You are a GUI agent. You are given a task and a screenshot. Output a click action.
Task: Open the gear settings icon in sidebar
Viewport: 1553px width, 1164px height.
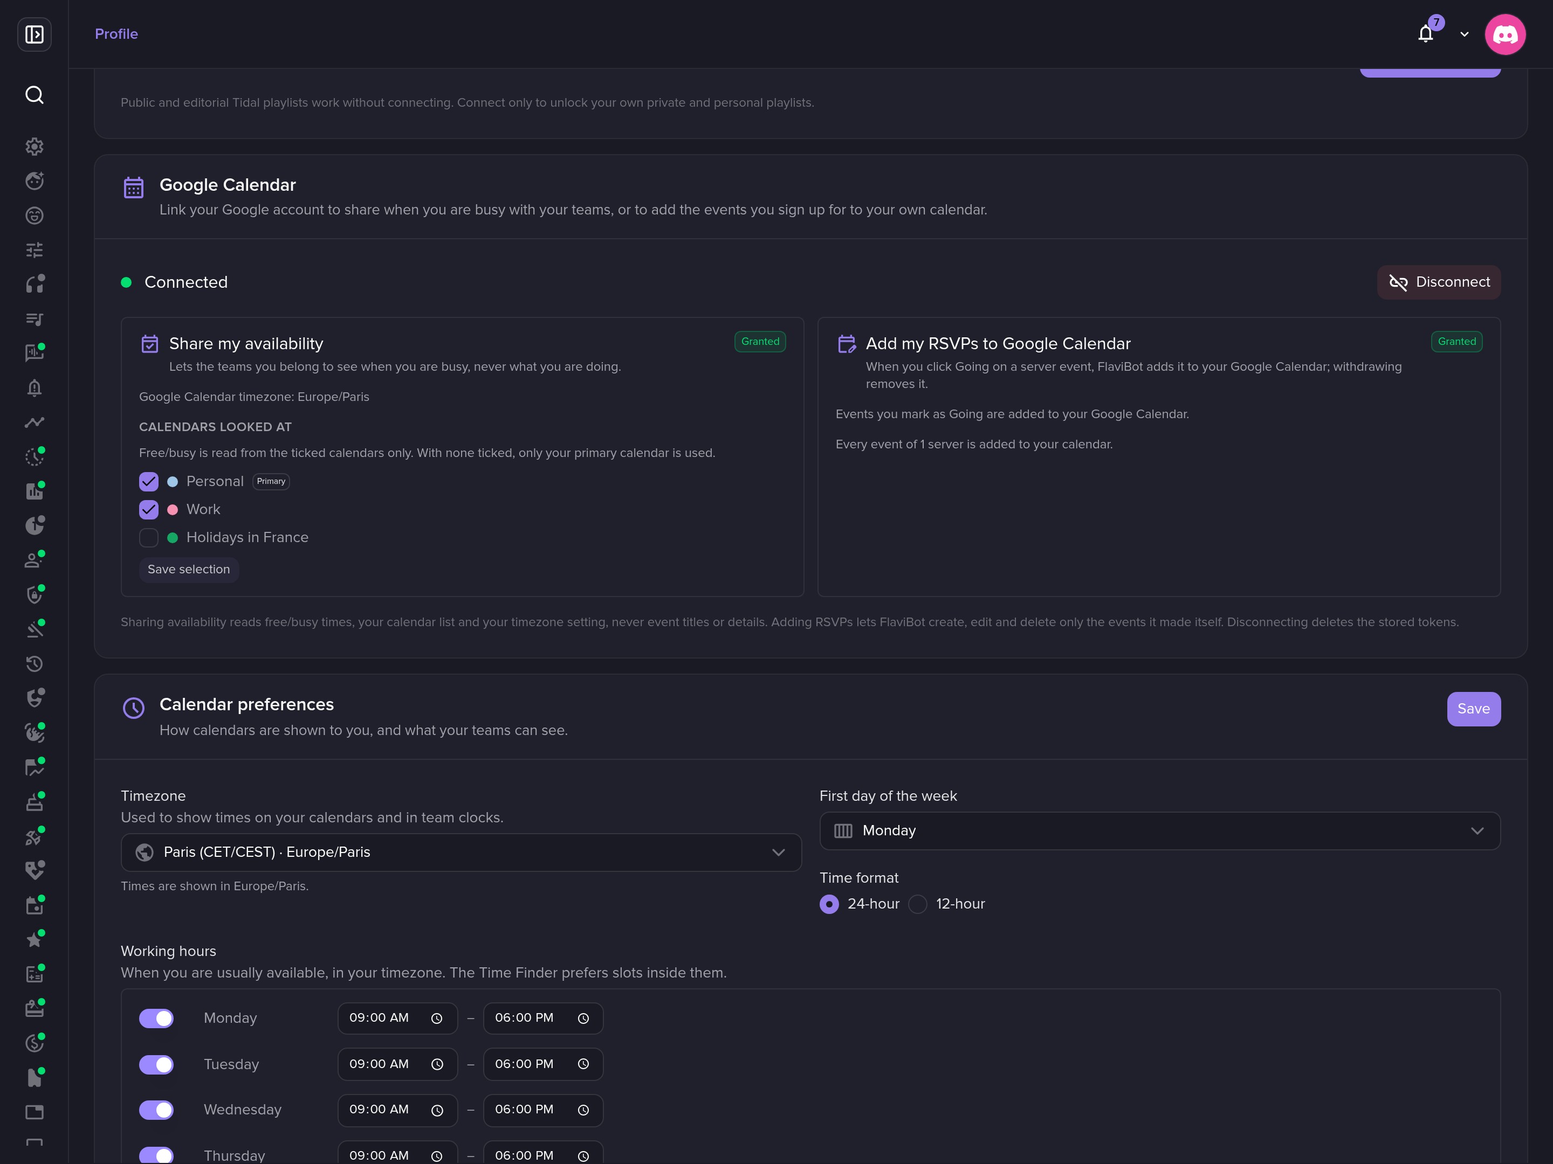tap(35, 147)
